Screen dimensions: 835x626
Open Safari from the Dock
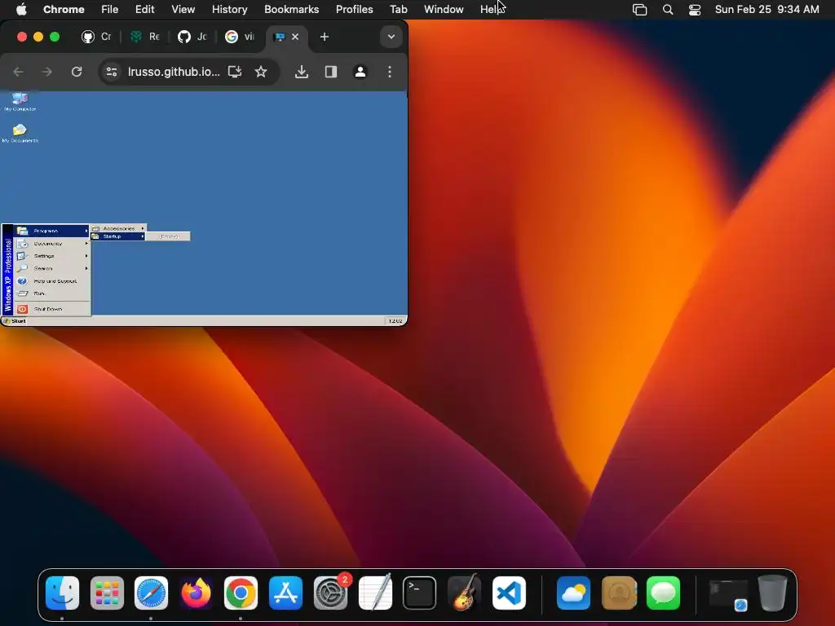tap(151, 593)
